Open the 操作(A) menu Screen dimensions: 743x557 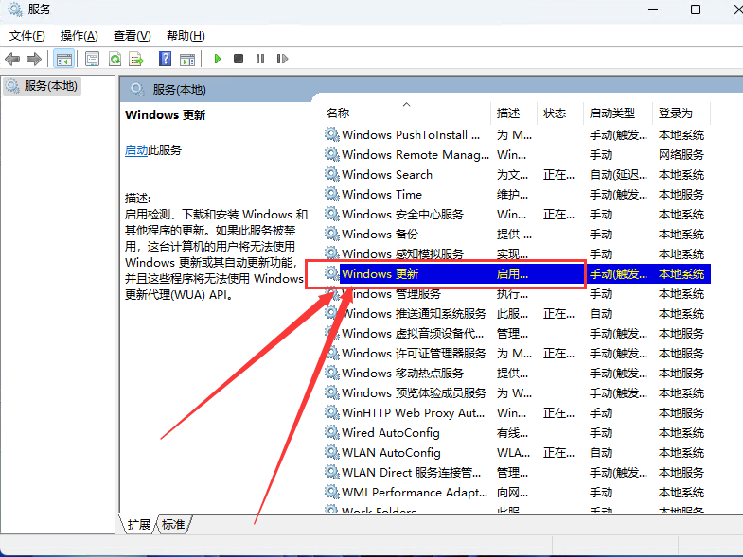pyautogui.click(x=80, y=36)
